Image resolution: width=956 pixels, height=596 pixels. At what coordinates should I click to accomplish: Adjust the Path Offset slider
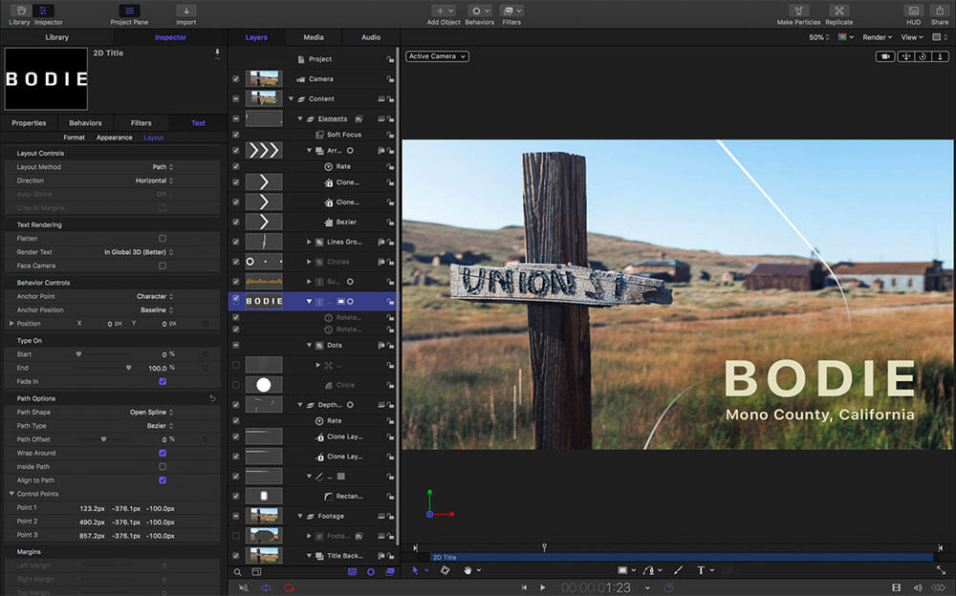click(103, 438)
